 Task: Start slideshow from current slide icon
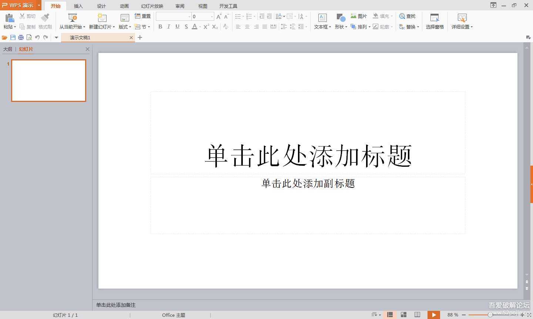(x=73, y=18)
